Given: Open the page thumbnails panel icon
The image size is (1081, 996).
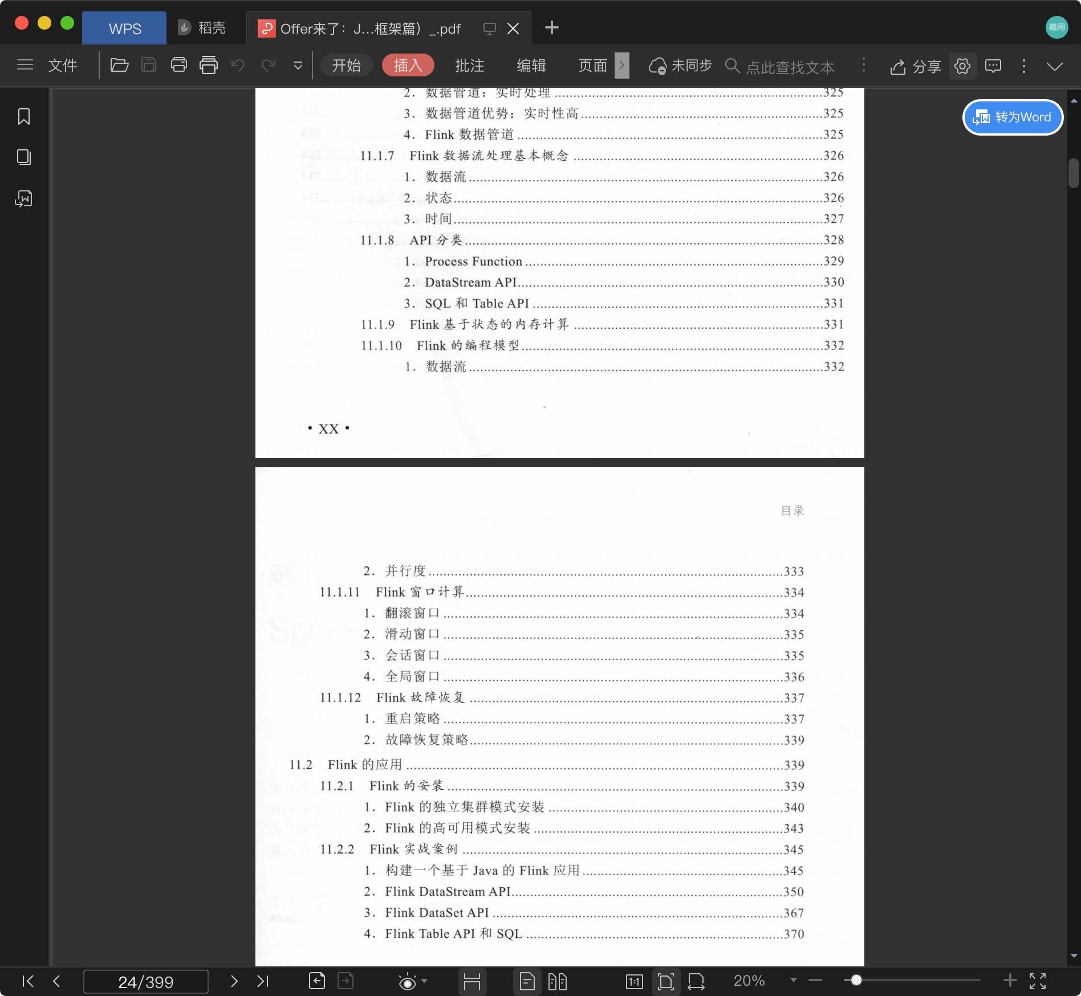Looking at the screenshot, I should (24, 157).
